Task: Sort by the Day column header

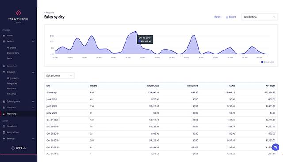Action: pyautogui.click(x=48, y=86)
